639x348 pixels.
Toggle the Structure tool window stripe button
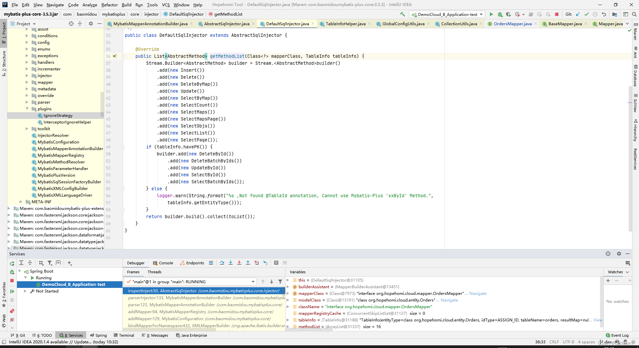tap(4, 63)
